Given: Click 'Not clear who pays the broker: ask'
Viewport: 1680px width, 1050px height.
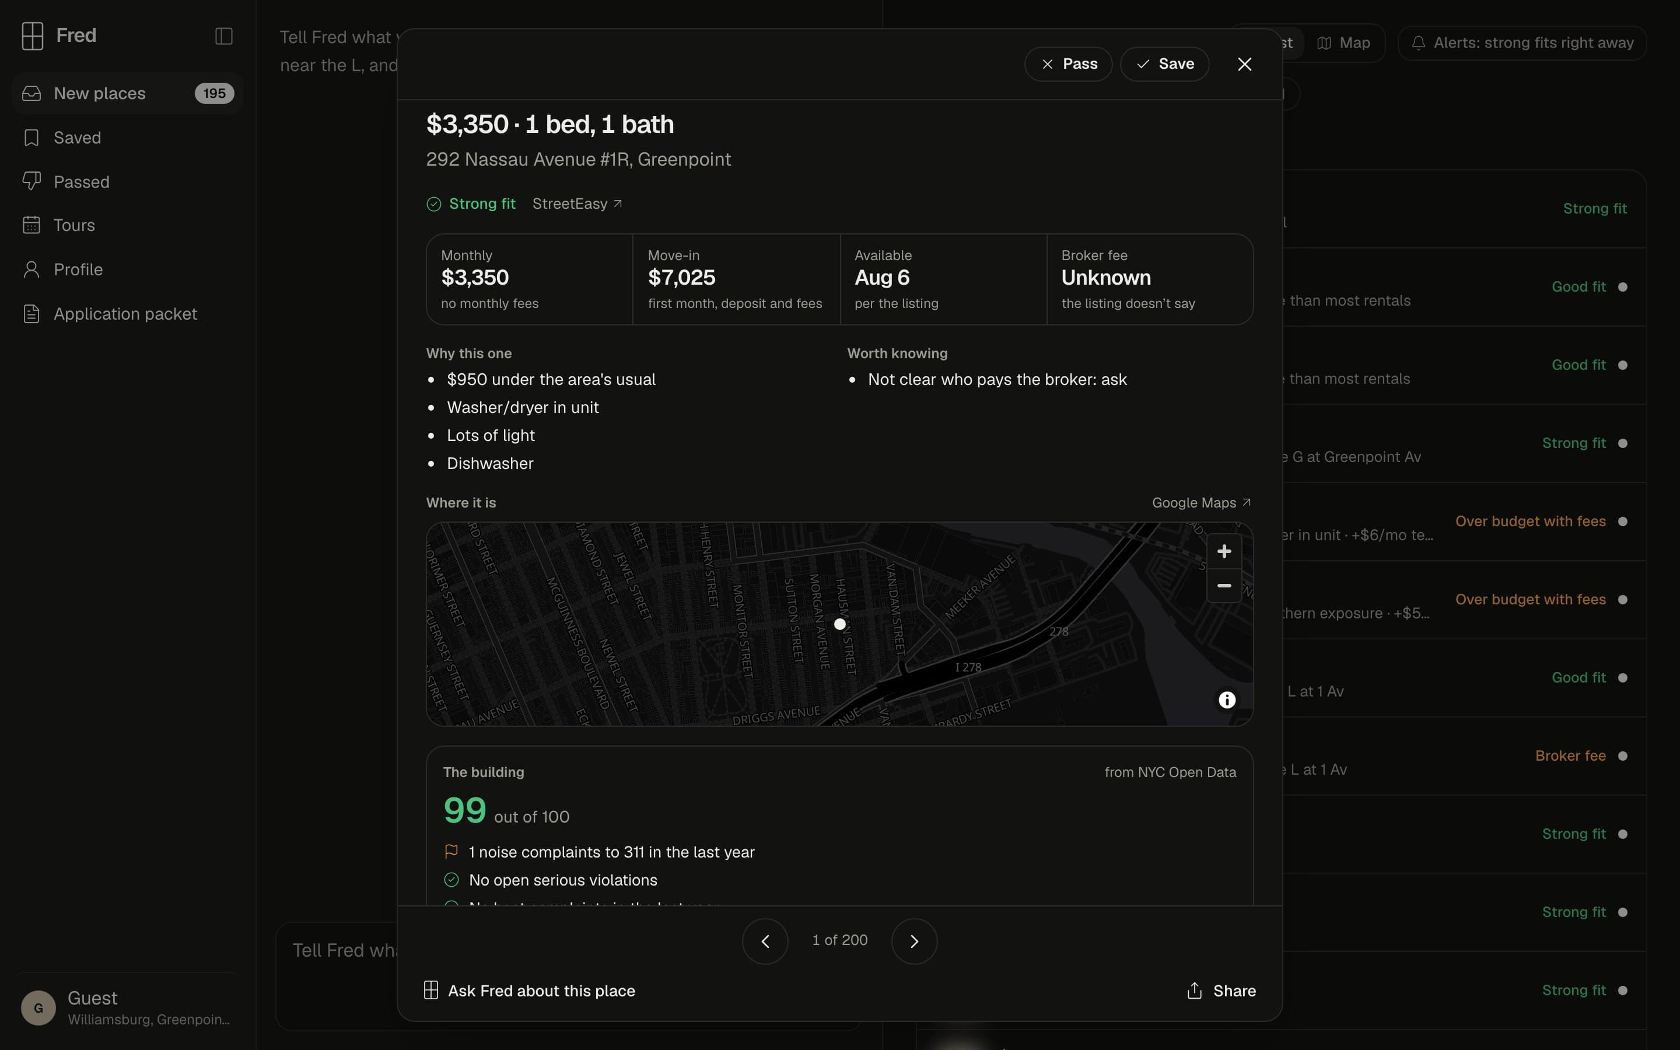Looking at the screenshot, I should point(997,379).
